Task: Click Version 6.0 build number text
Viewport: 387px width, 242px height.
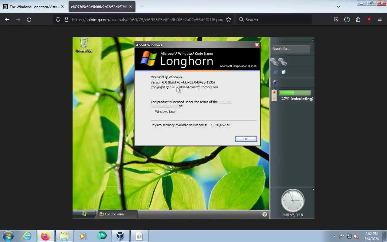Action: [183, 82]
